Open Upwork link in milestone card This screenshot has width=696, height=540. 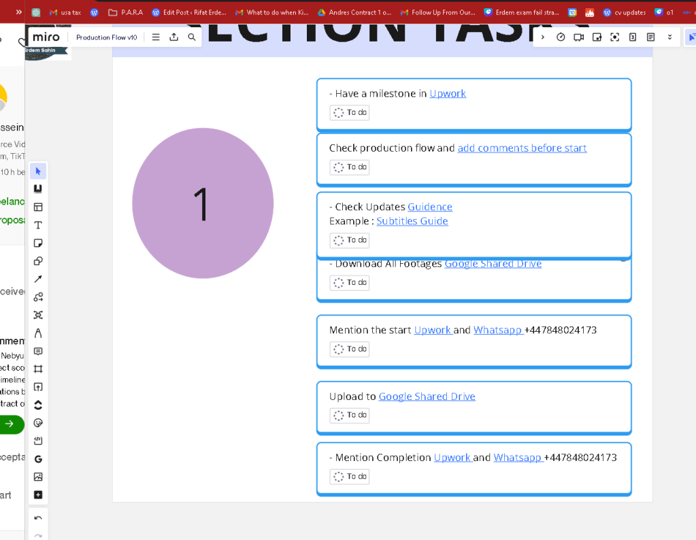coord(448,94)
